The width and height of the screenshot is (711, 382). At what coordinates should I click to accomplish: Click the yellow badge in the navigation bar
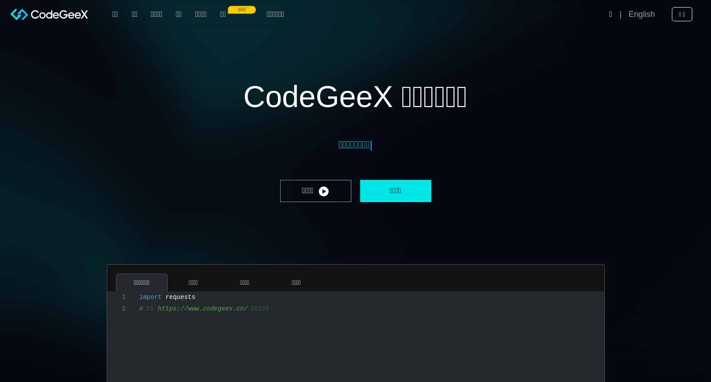click(x=242, y=9)
